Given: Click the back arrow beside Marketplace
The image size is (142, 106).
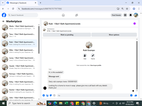Looking at the screenshot, I should point(3,21).
